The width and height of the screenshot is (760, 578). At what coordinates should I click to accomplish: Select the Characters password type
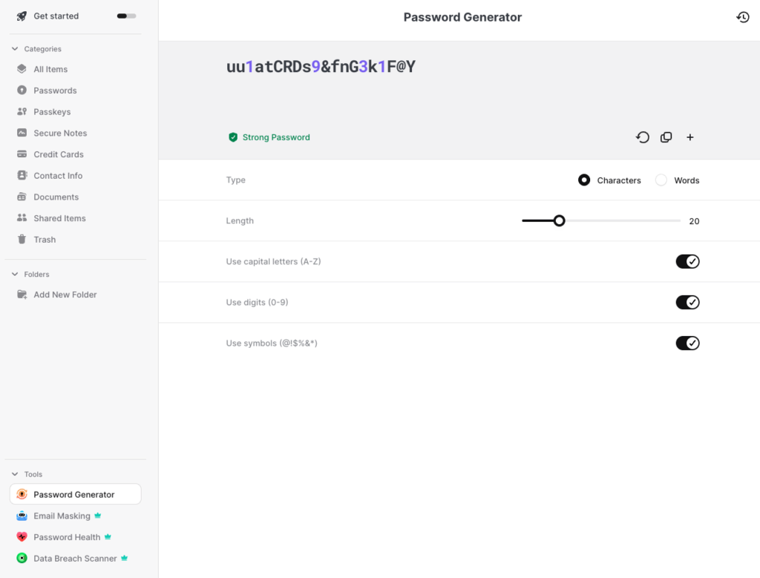point(584,180)
